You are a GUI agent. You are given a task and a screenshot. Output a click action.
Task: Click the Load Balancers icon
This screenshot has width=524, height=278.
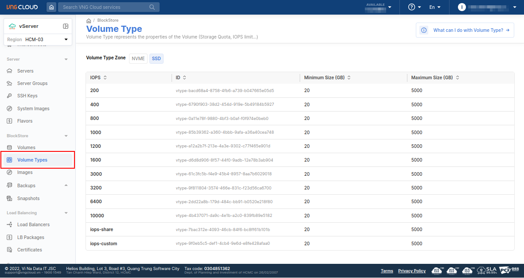(9, 224)
